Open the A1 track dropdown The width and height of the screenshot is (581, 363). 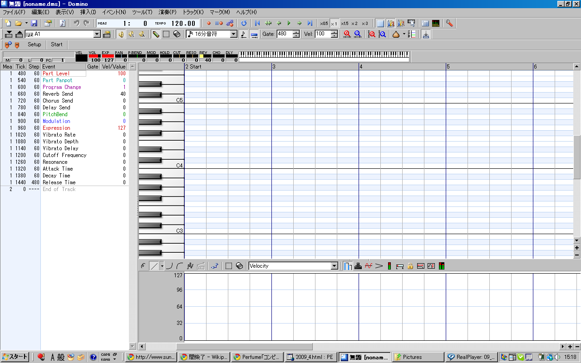pos(97,34)
